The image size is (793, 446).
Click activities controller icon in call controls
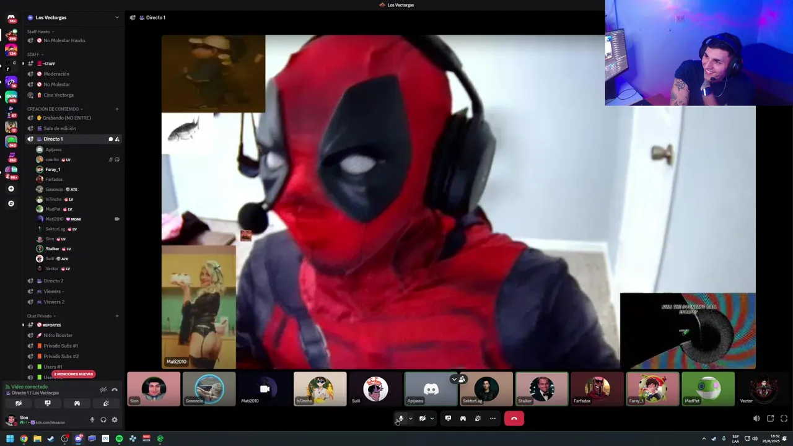(x=463, y=419)
